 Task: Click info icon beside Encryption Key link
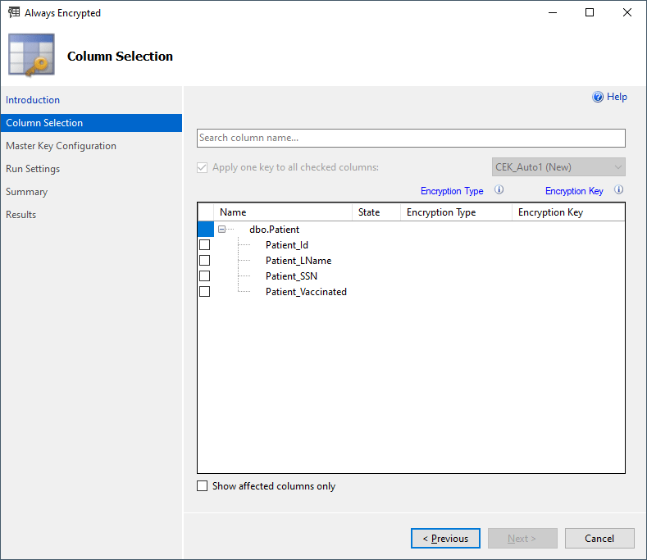coord(619,190)
